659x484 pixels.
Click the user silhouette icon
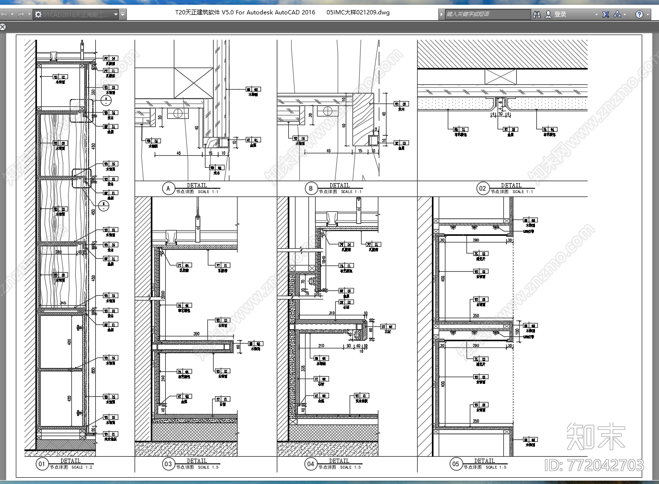548,14
